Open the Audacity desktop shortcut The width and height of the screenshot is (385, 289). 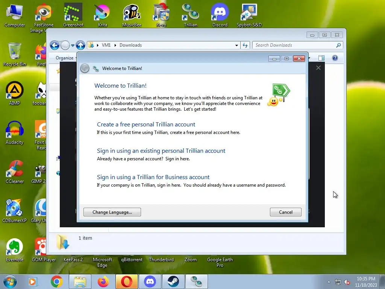click(15, 133)
